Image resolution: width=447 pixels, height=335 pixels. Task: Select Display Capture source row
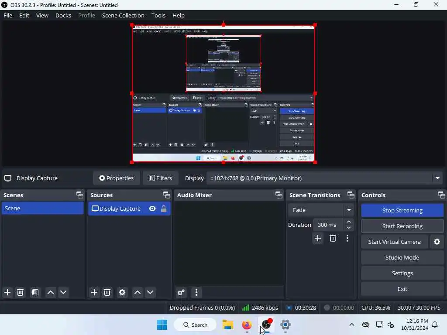coord(129,209)
